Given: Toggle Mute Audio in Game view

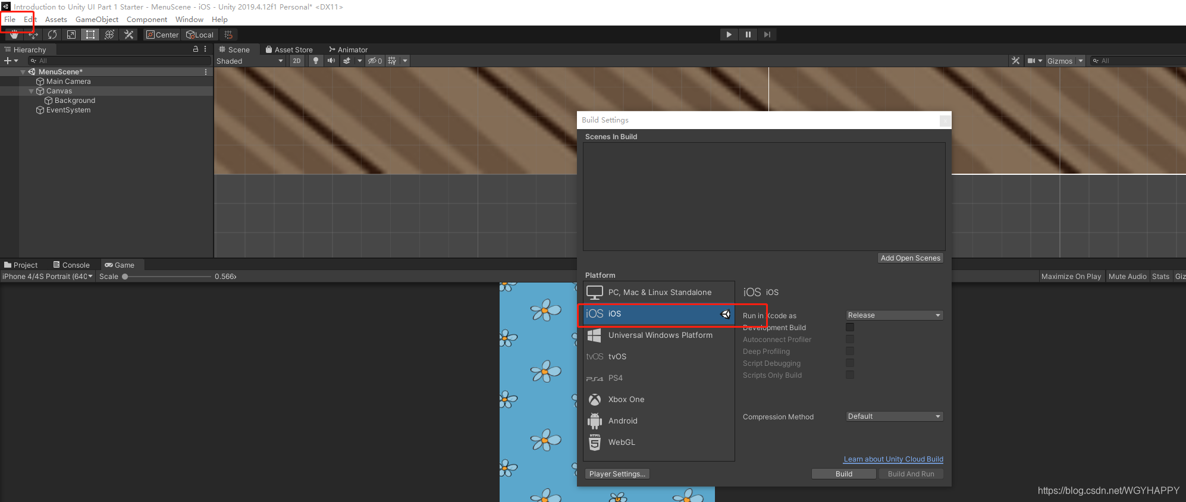Looking at the screenshot, I should (x=1127, y=277).
